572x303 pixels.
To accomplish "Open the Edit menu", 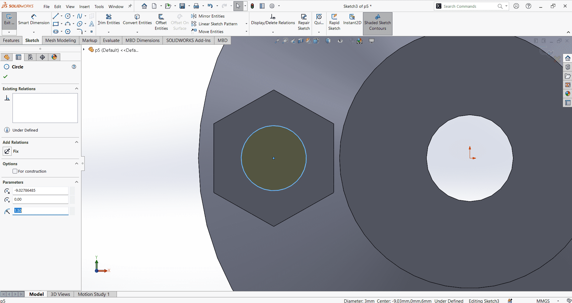I will (x=58, y=7).
